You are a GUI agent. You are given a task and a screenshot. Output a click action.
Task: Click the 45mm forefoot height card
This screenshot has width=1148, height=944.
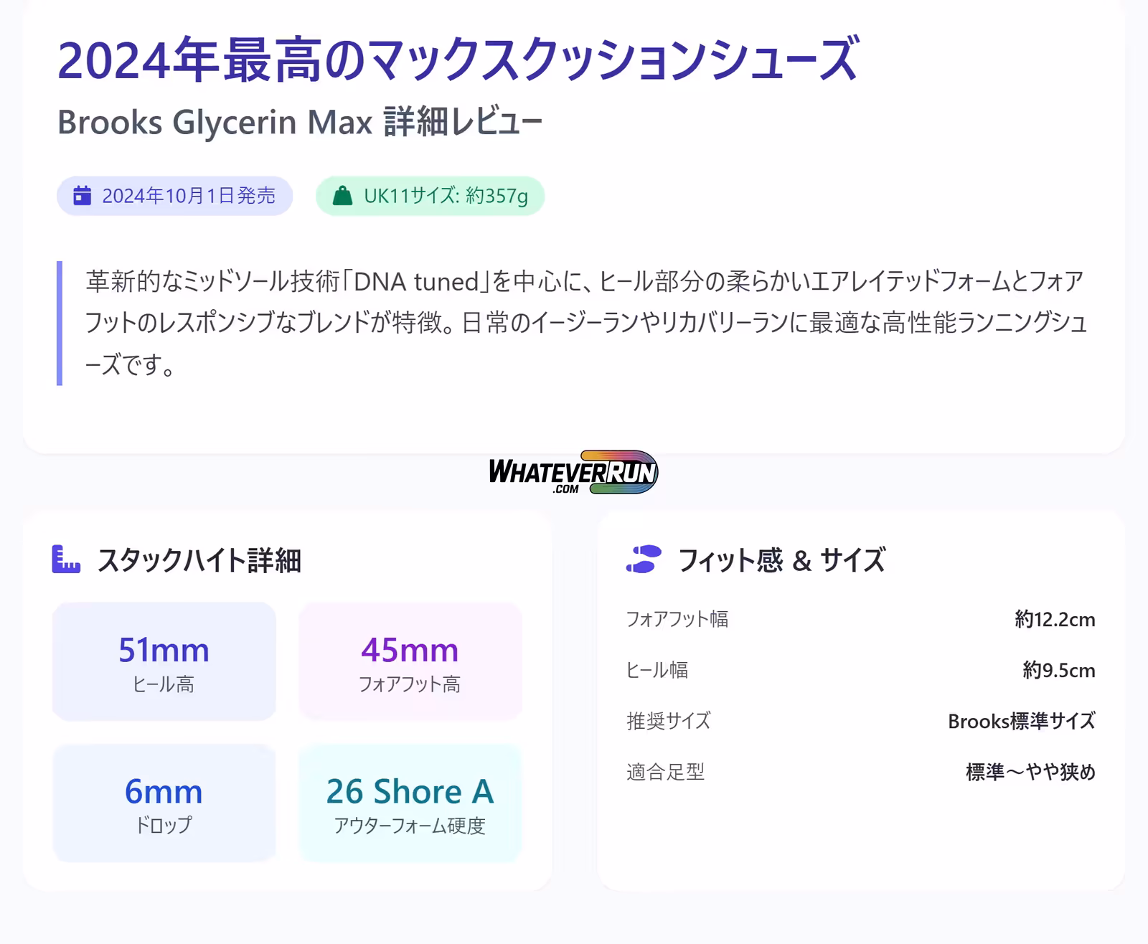coord(410,661)
